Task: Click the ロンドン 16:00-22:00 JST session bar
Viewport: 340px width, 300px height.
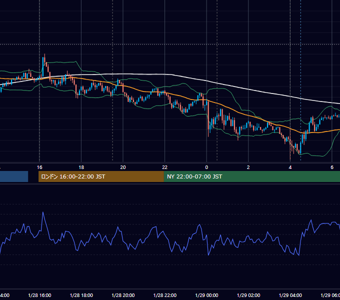Action: coord(101,176)
